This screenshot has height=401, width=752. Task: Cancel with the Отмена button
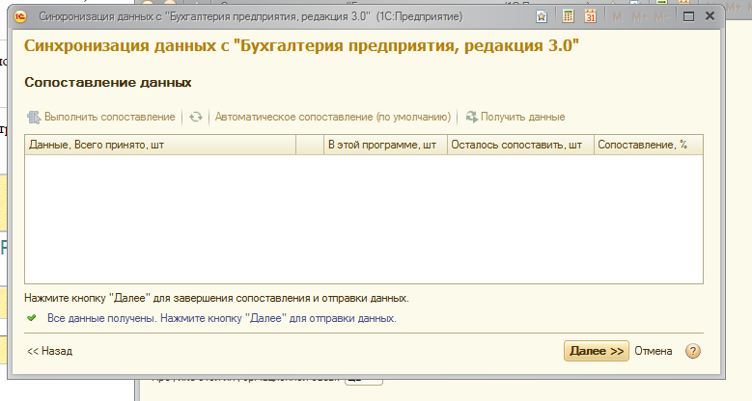[x=654, y=351]
